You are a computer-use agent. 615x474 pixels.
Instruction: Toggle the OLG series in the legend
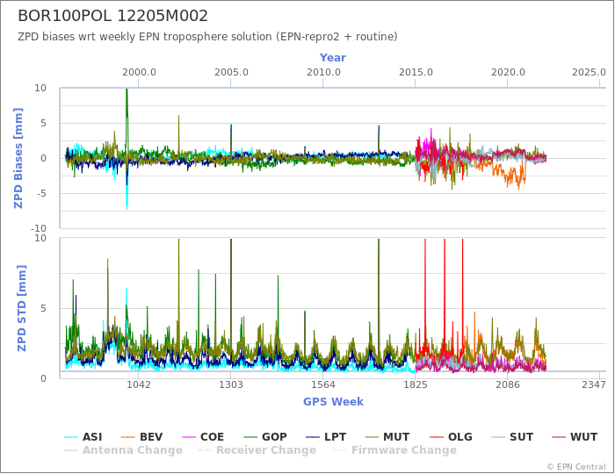[x=451, y=437]
